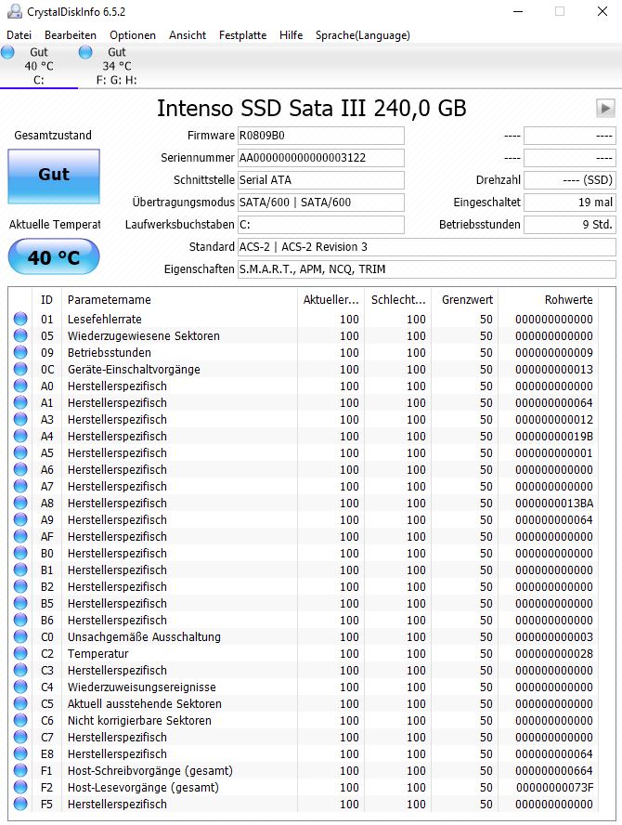Click the blue Gut health status button
Image resolution: width=622 pixels, height=825 pixels.
coord(54,176)
